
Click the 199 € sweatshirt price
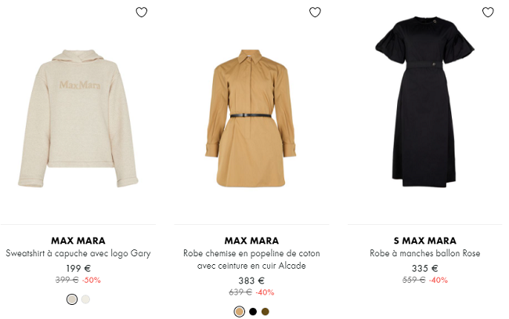coord(78,268)
